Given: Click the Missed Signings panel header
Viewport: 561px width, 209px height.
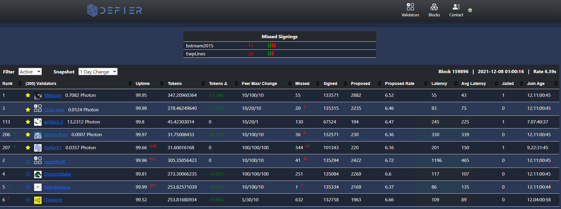Looking at the screenshot, I should [x=279, y=36].
